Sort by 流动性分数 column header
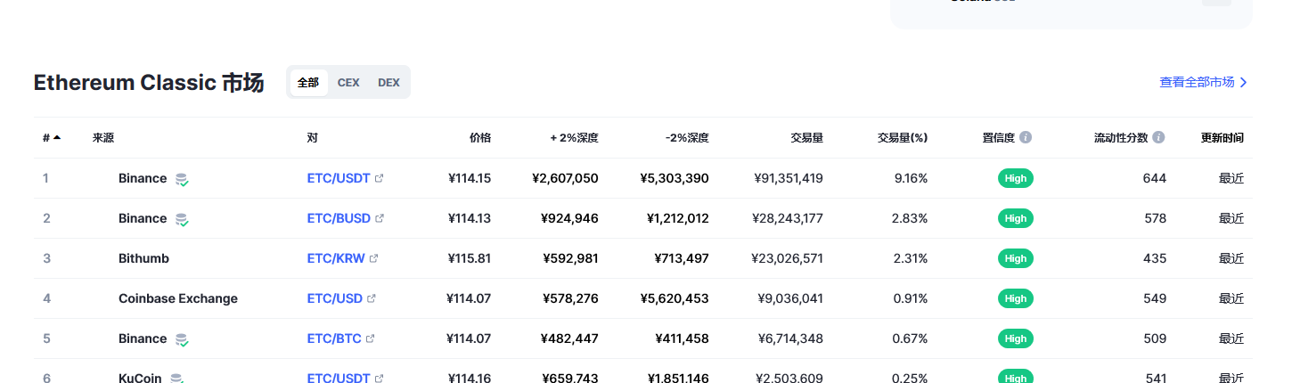Viewport: 1292px width, 383px height. (1121, 138)
